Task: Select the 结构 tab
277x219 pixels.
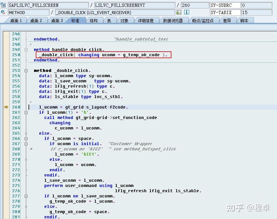Action: [x=94, y=20]
